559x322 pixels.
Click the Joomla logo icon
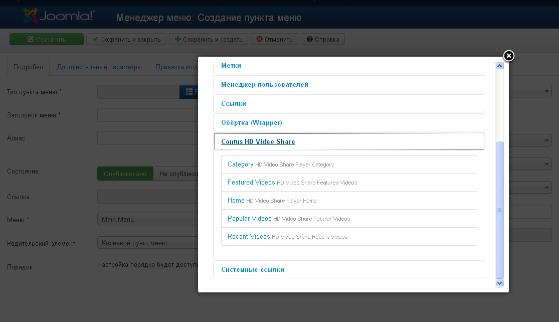30,16
